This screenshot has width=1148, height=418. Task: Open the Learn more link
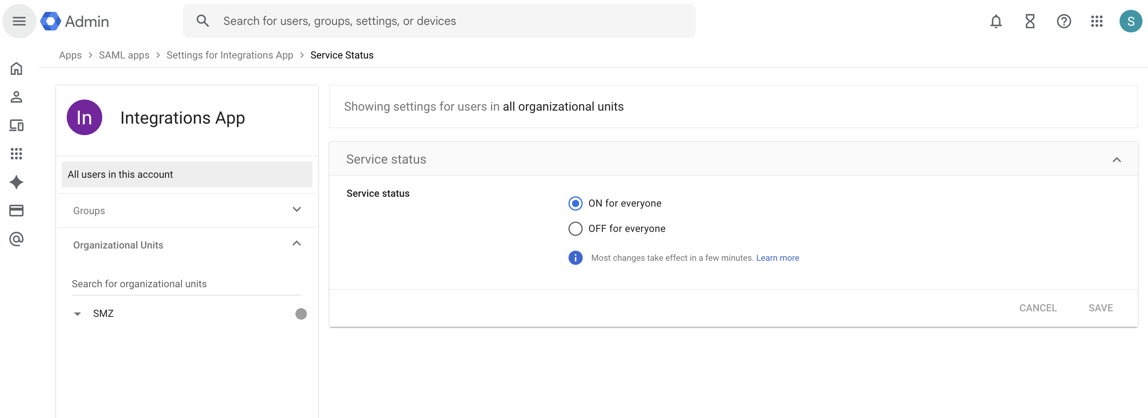(x=777, y=258)
